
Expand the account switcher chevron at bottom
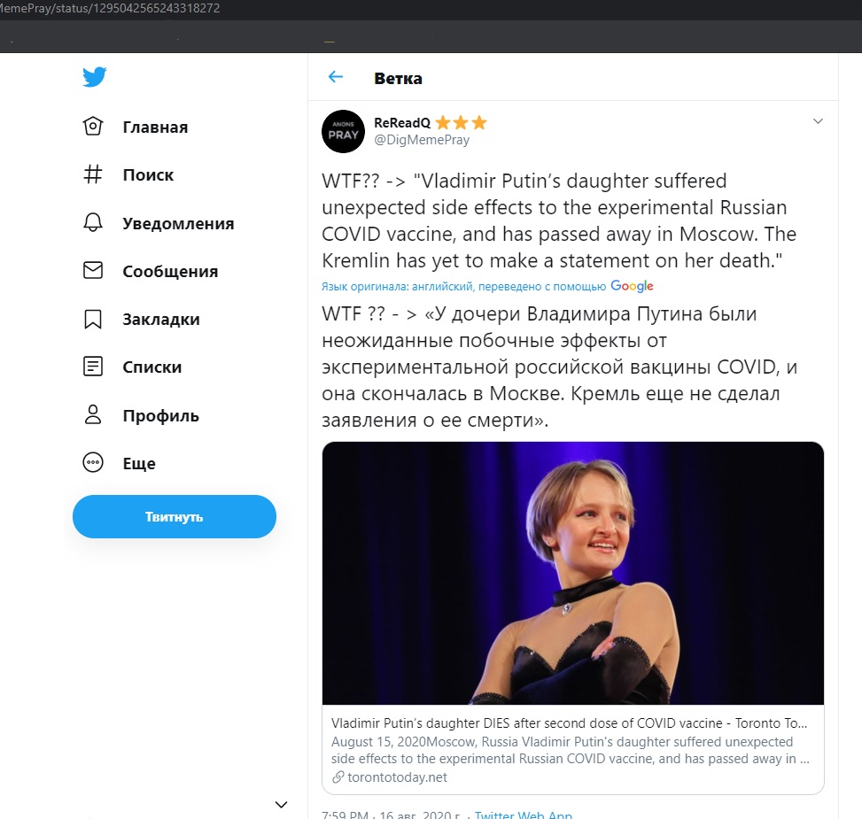(x=281, y=804)
